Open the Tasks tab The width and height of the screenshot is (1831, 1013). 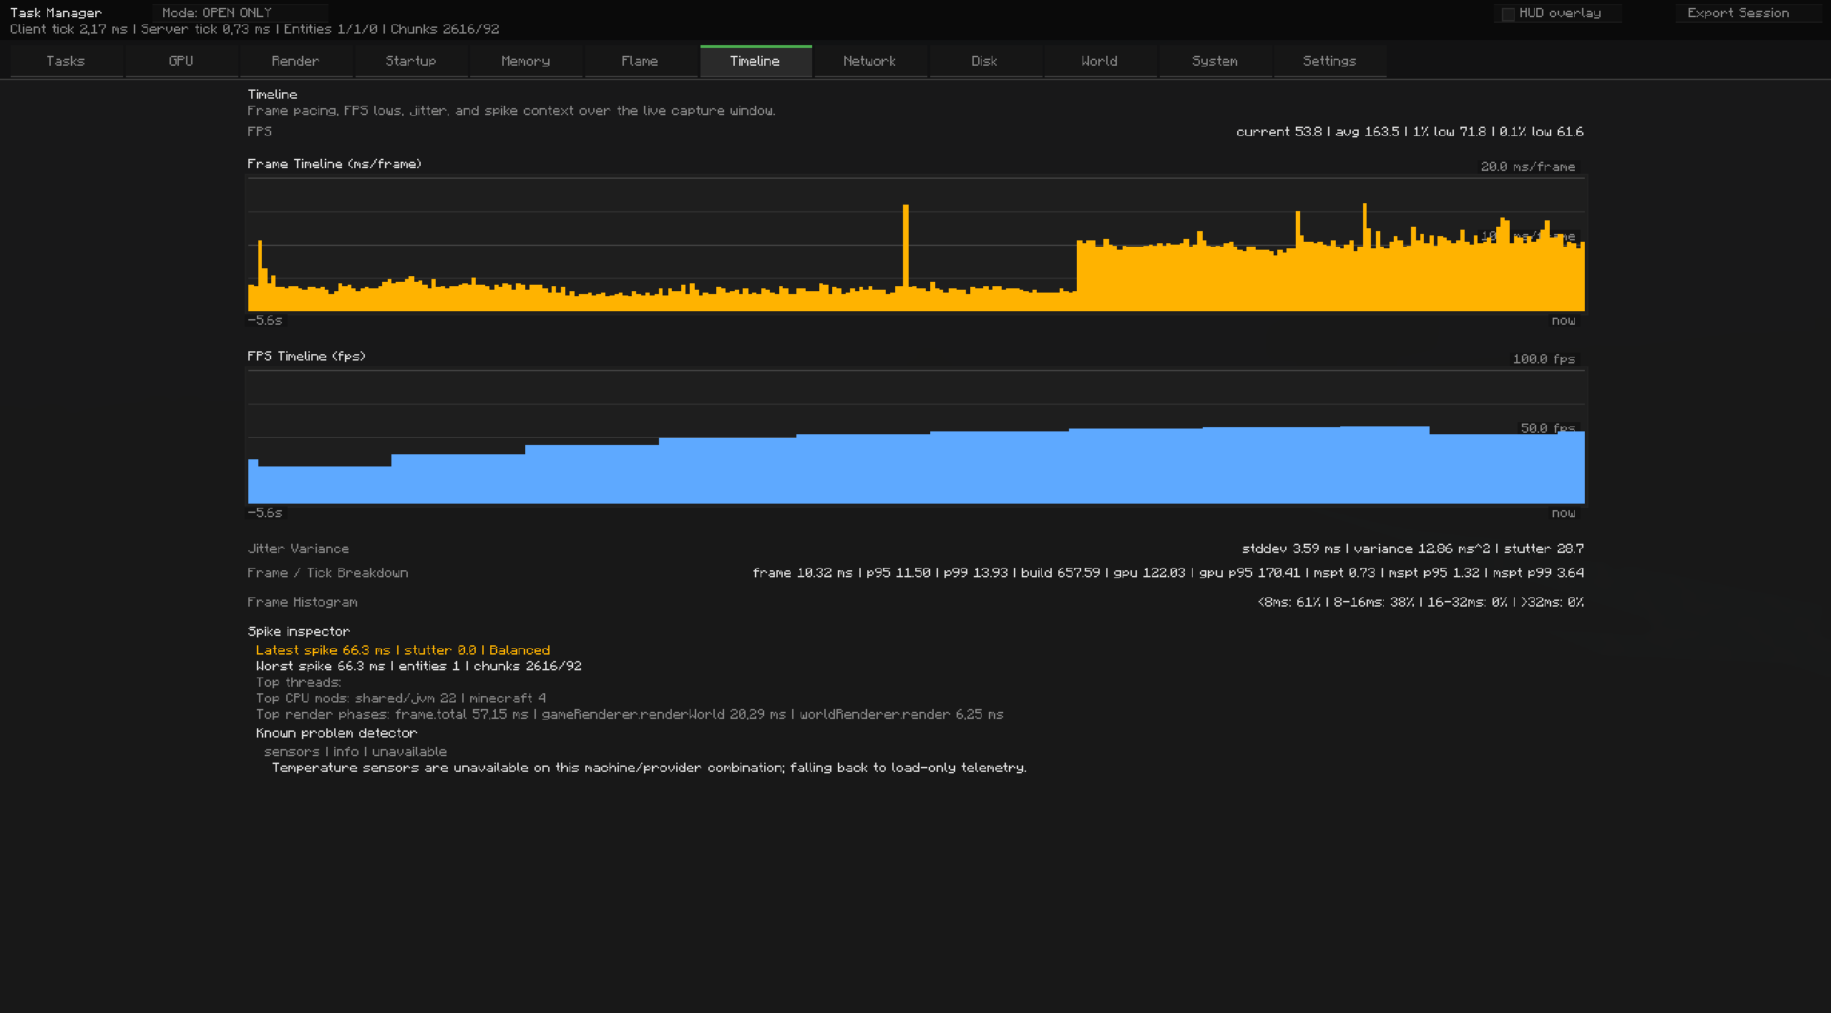[66, 61]
